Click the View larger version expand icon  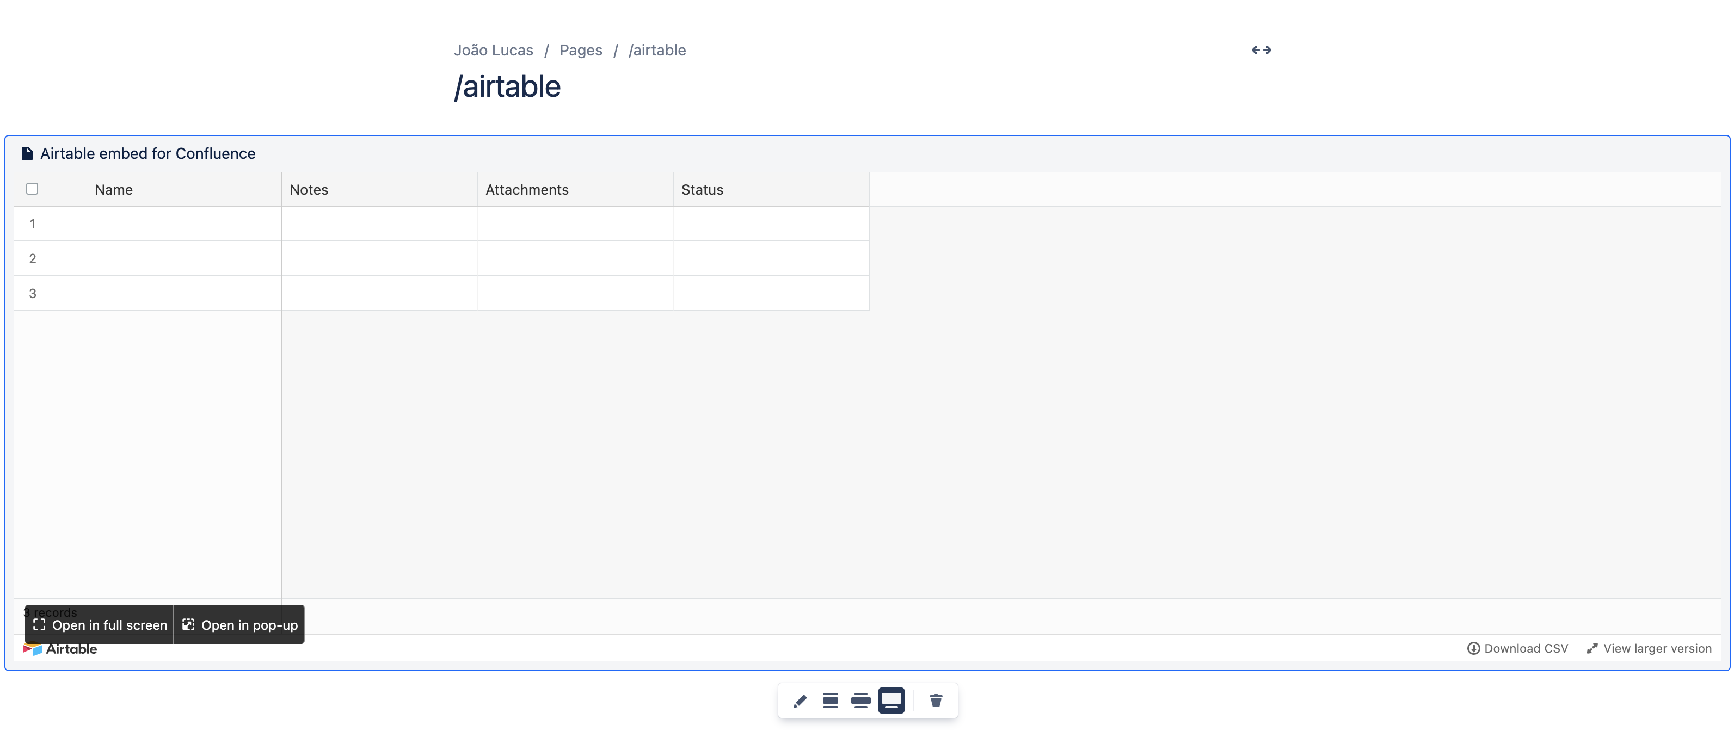(x=1592, y=648)
